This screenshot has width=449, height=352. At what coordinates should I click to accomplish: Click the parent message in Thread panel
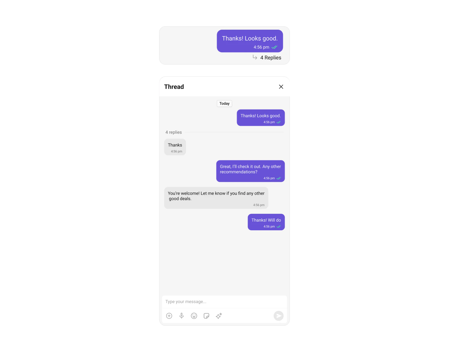click(x=261, y=118)
